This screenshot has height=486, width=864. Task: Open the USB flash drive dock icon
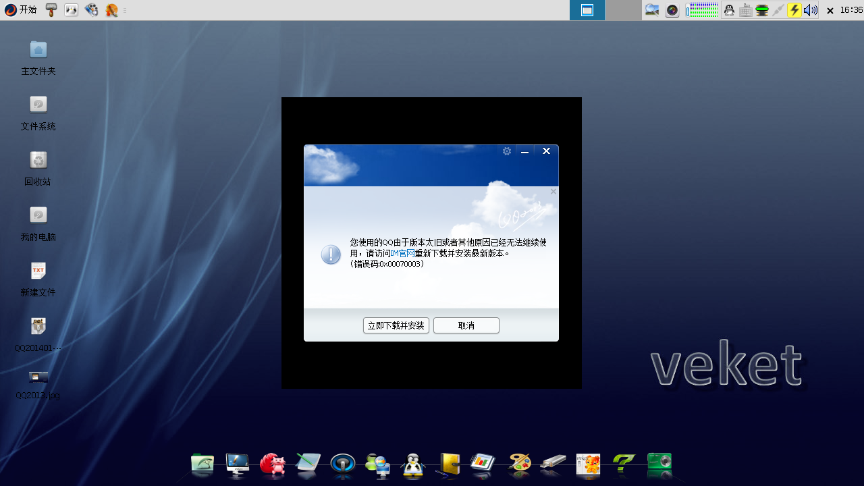point(553,463)
